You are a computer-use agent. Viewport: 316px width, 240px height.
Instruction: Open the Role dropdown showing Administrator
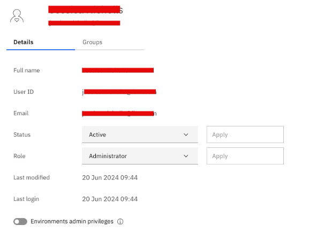click(140, 156)
